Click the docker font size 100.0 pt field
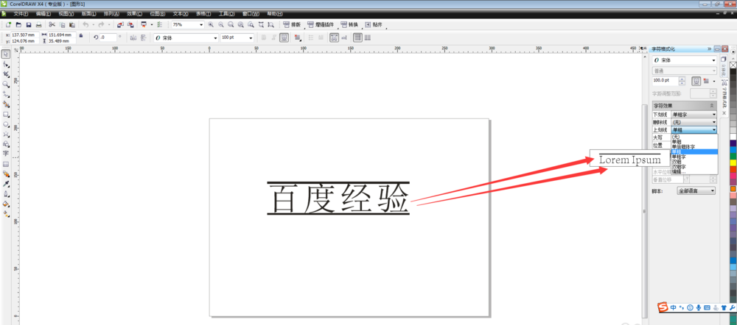This screenshot has width=737, height=325. point(665,81)
